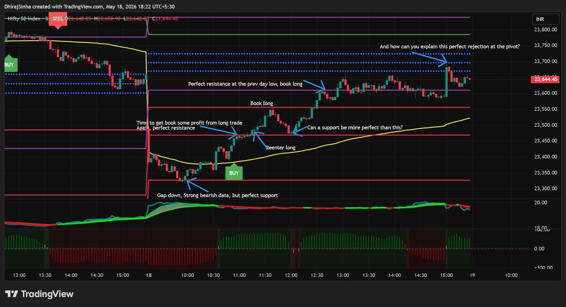Select the annotation 'Can a support be more perfect than this?'

355,127
